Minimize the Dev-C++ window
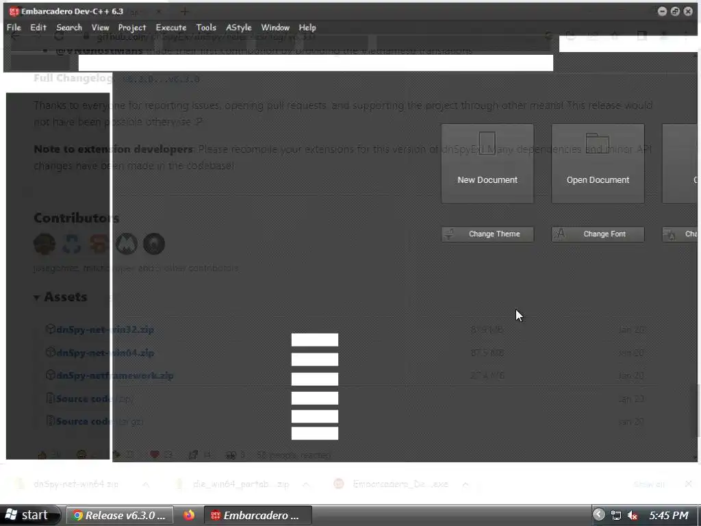The width and height of the screenshot is (701, 526). coord(663,11)
